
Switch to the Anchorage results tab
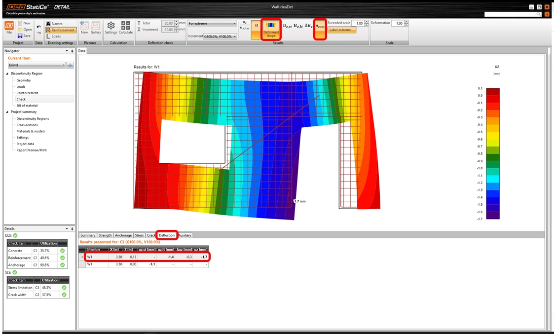123,235
